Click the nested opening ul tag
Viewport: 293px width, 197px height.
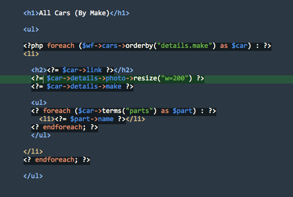coord(39,103)
